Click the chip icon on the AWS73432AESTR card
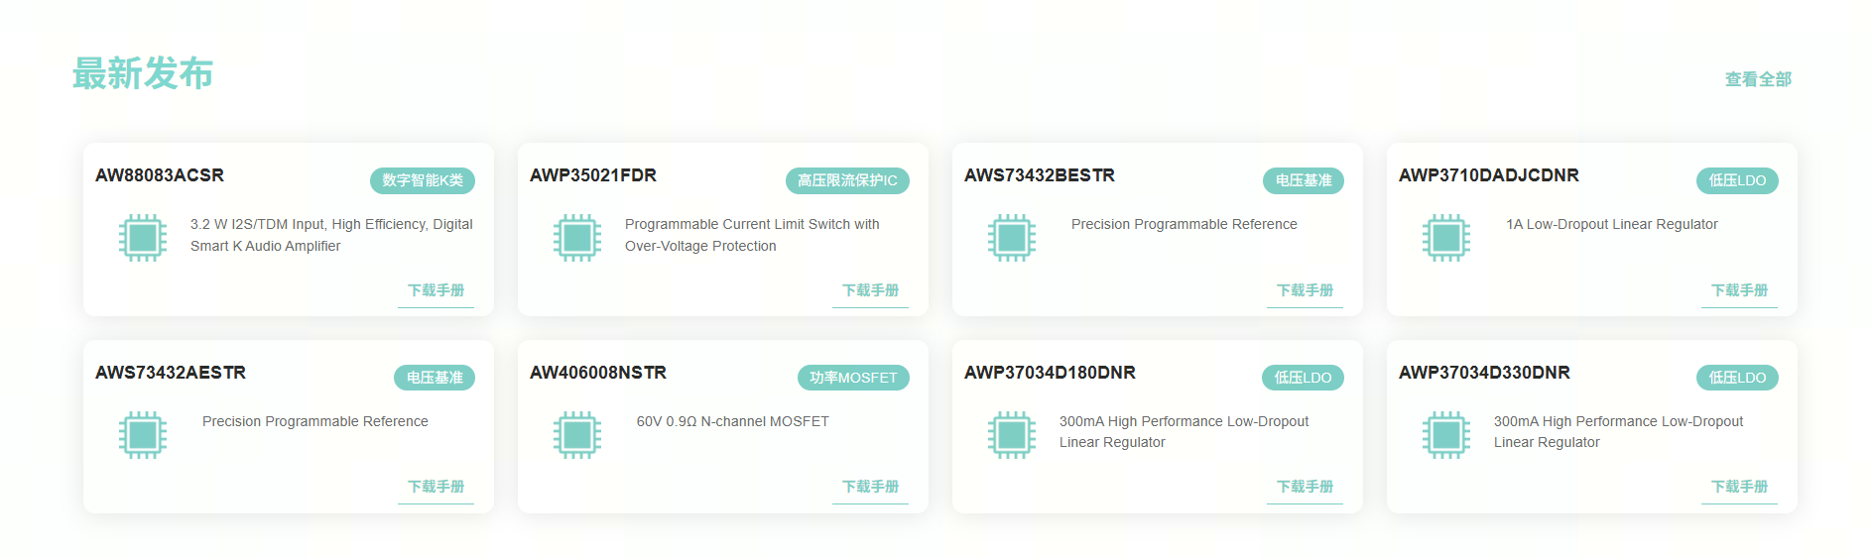This screenshot has width=1873, height=558. click(143, 435)
